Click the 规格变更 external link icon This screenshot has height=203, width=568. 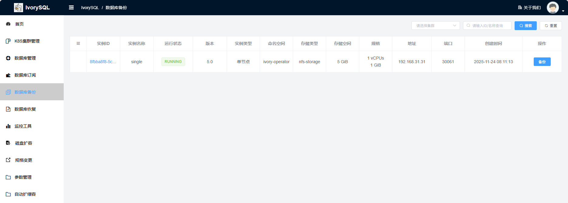8,160
